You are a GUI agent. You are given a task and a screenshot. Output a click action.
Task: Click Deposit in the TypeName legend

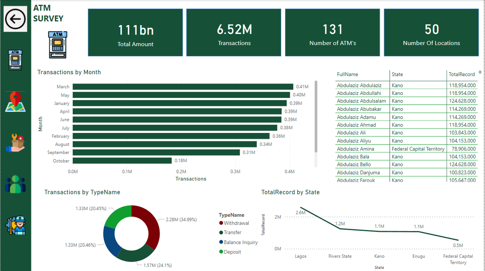(x=230, y=252)
